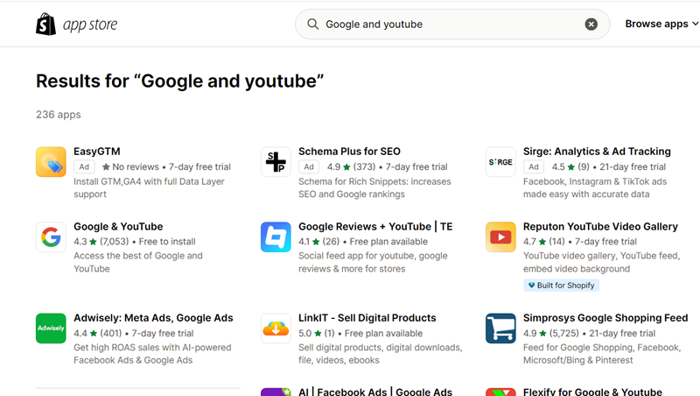
Task: Open LinkIT - Sell Digital Products link
Action: (367, 318)
